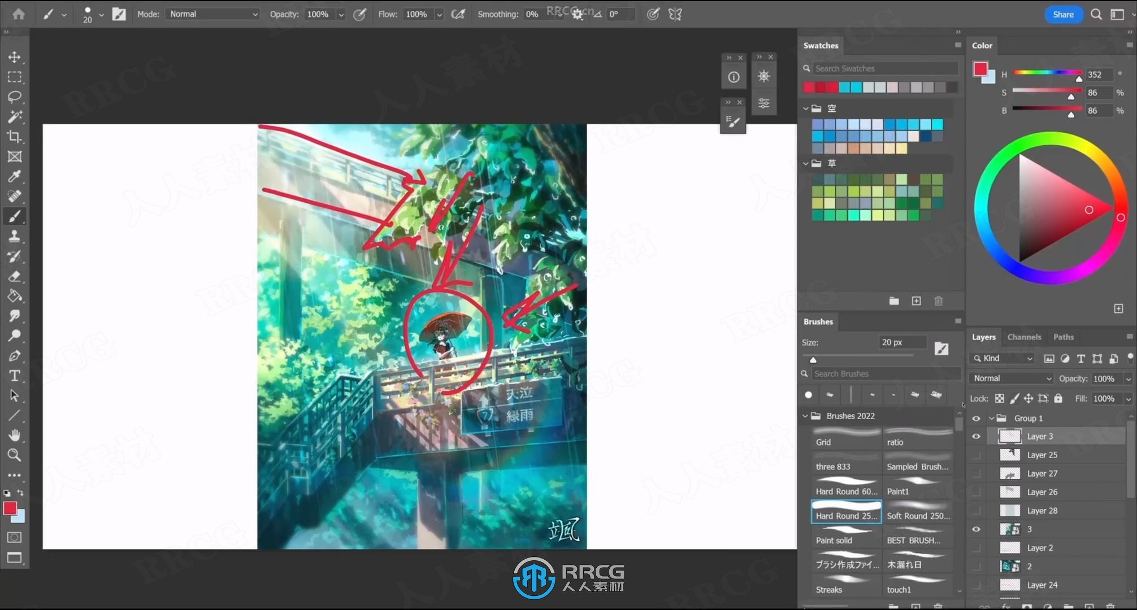Screen dimensions: 1137x610
Task: Open the layer blend mode dropdown
Action: pyautogui.click(x=1012, y=378)
